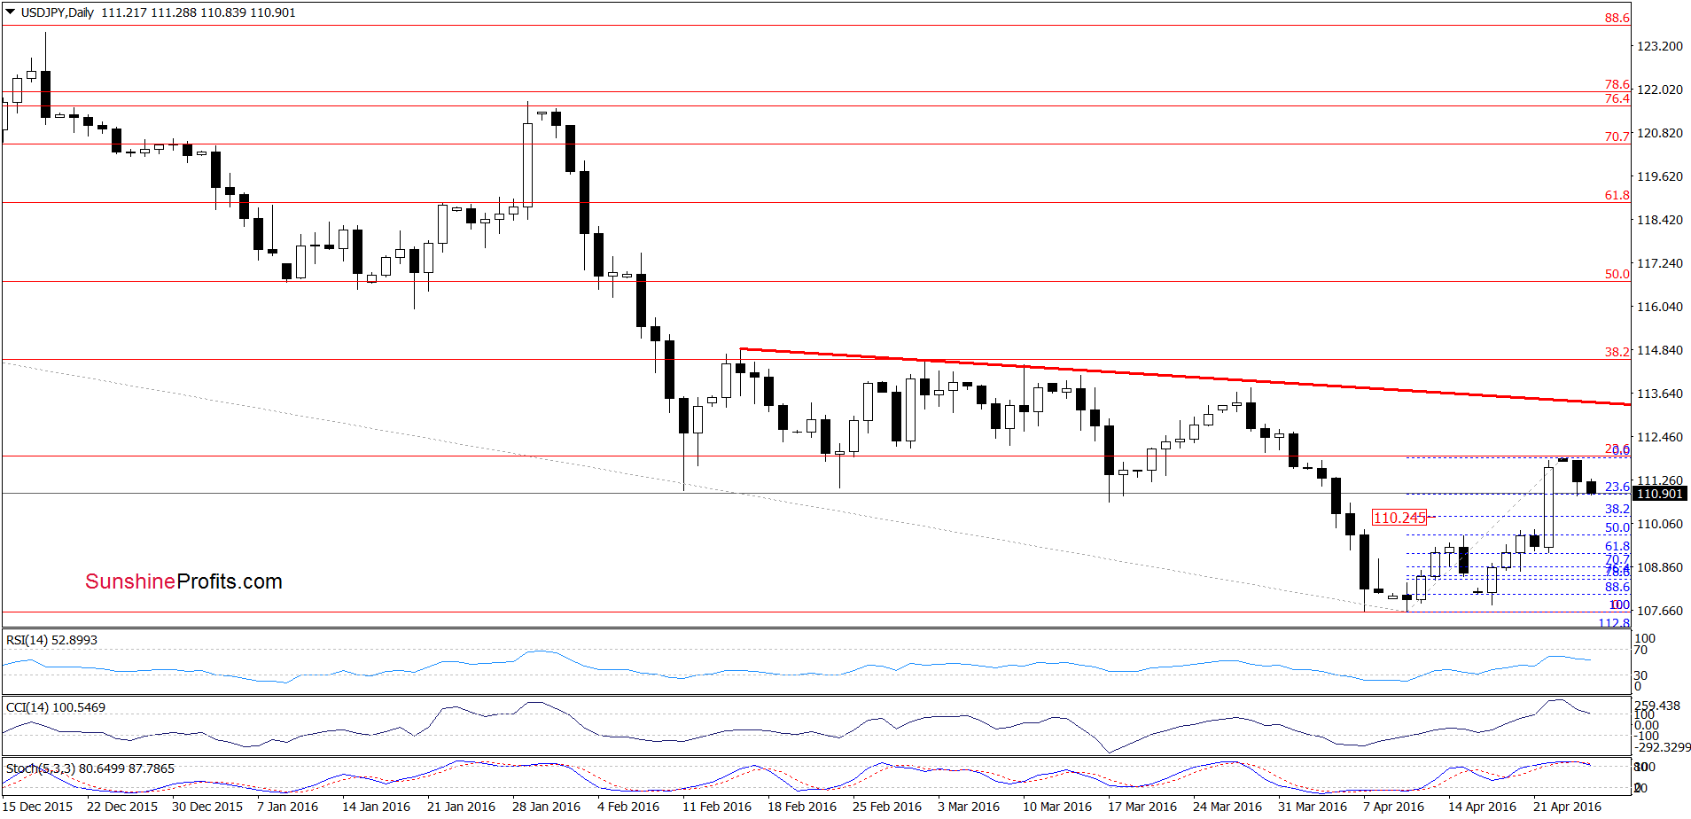Click the red 88.6 Fibonacci label at top
Viewport: 1691px width, 819px height.
click(x=1617, y=18)
